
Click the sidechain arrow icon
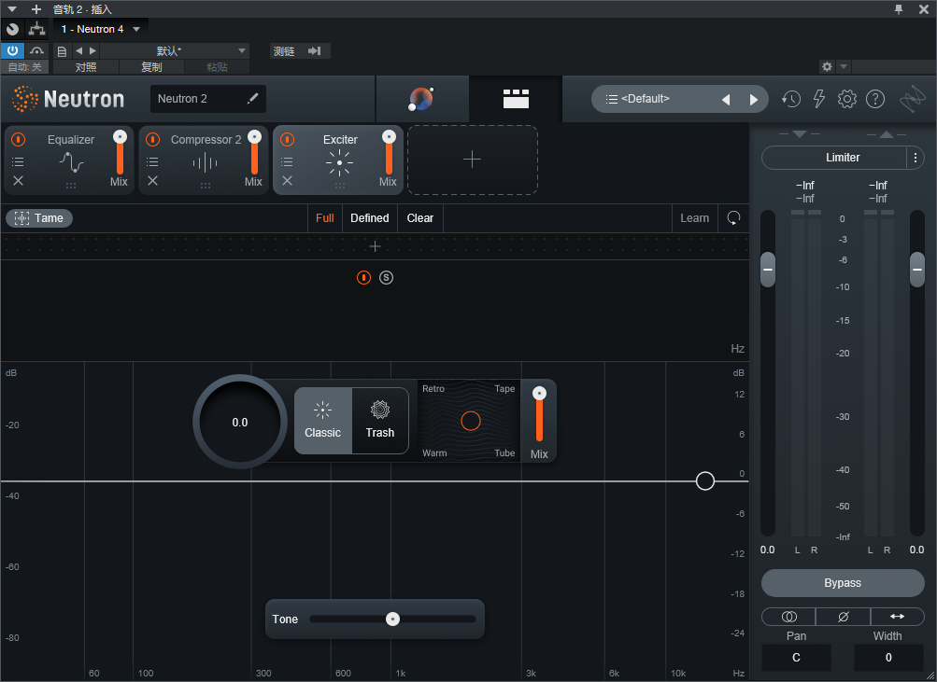point(314,50)
